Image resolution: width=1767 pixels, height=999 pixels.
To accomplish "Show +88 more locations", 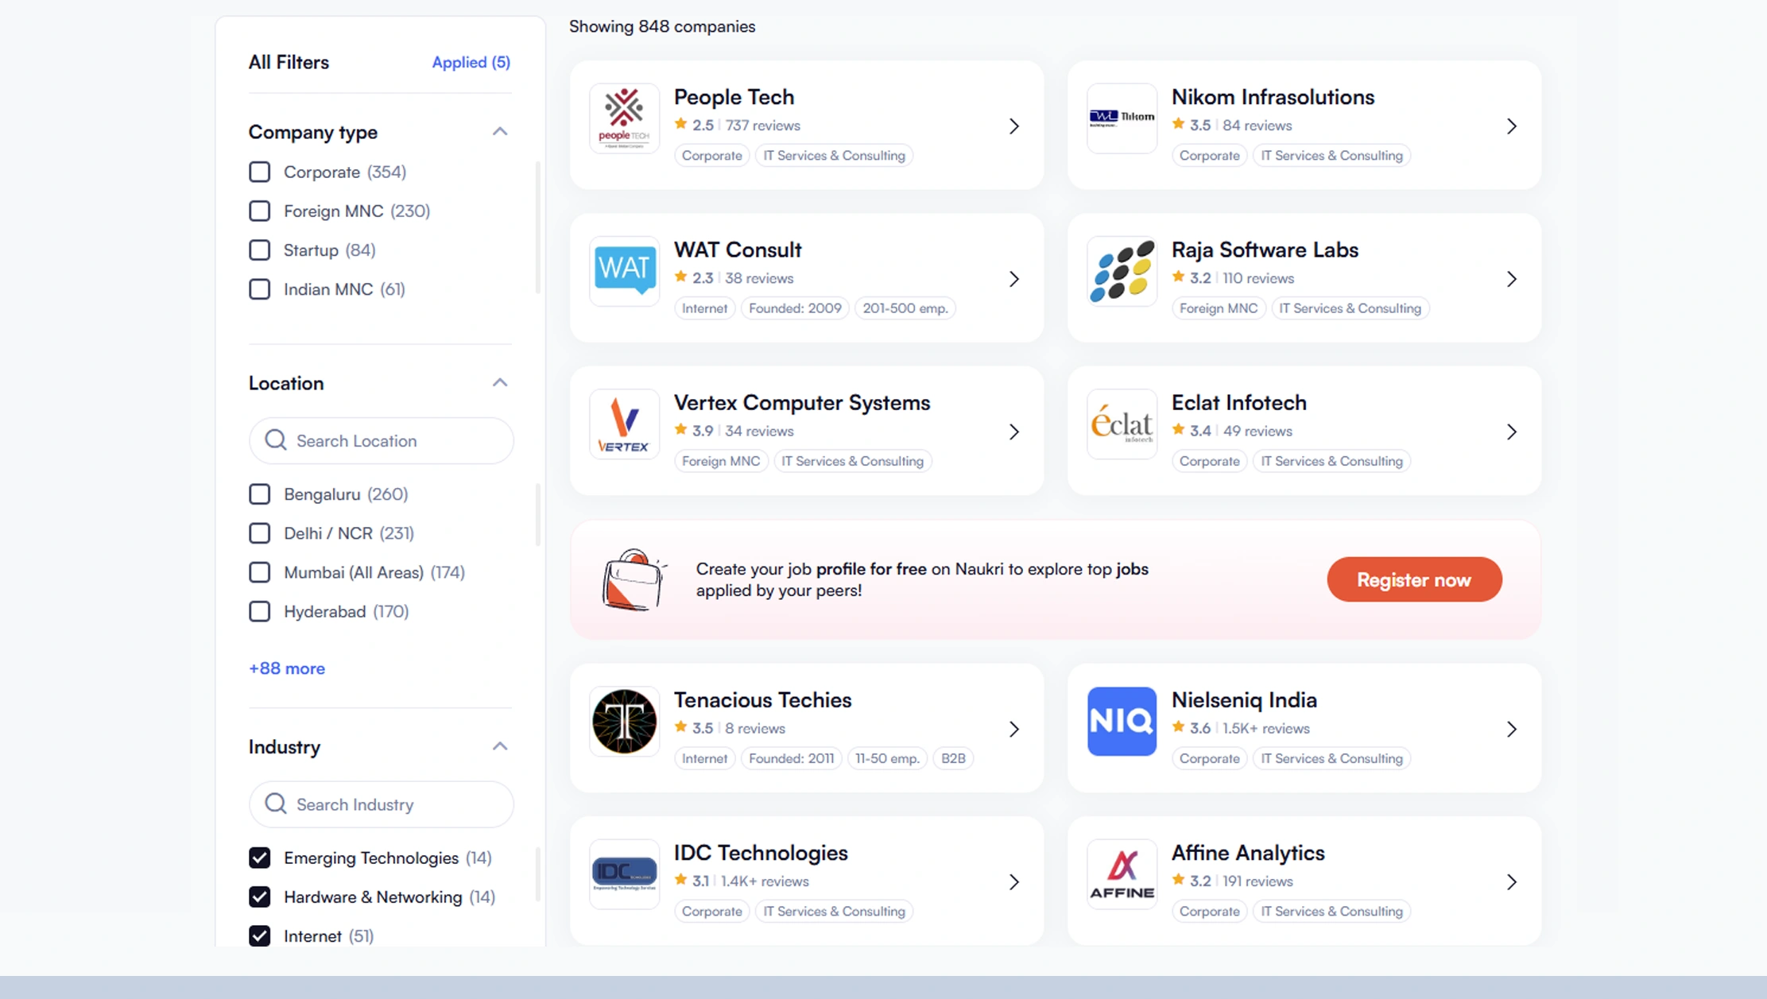I will pyautogui.click(x=287, y=668).
